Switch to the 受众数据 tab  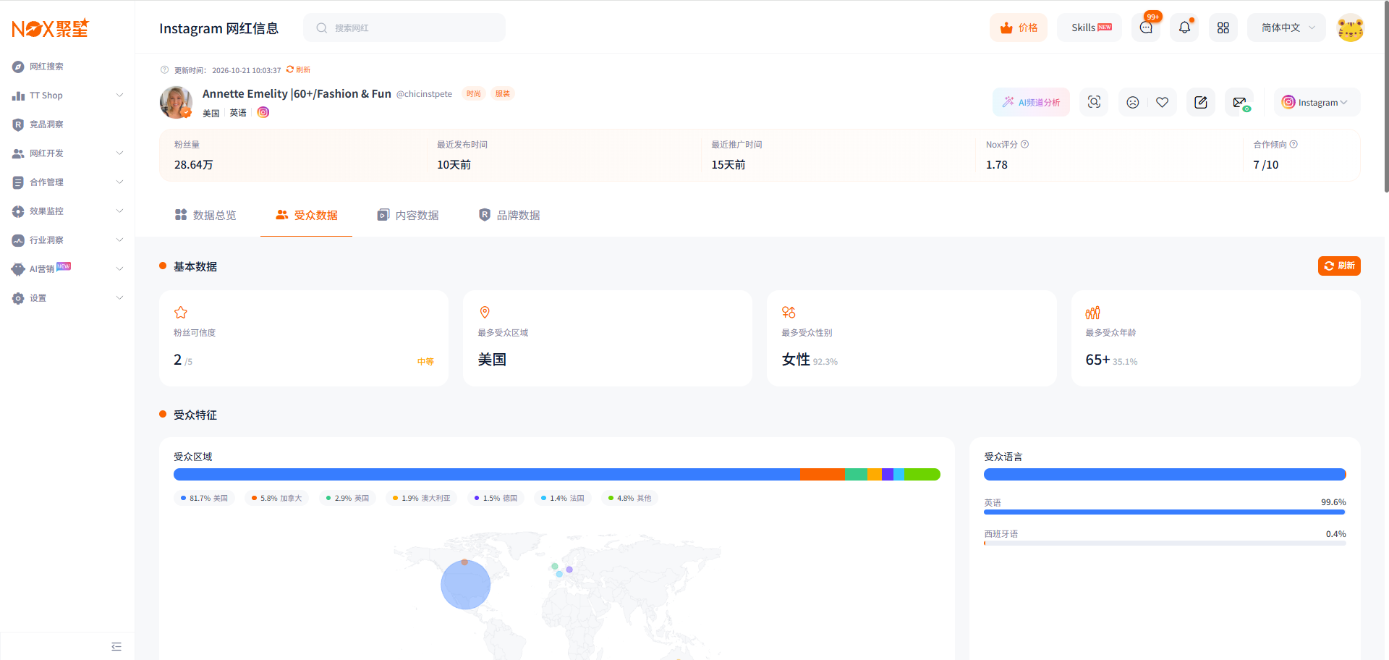(x=307, y=215)
